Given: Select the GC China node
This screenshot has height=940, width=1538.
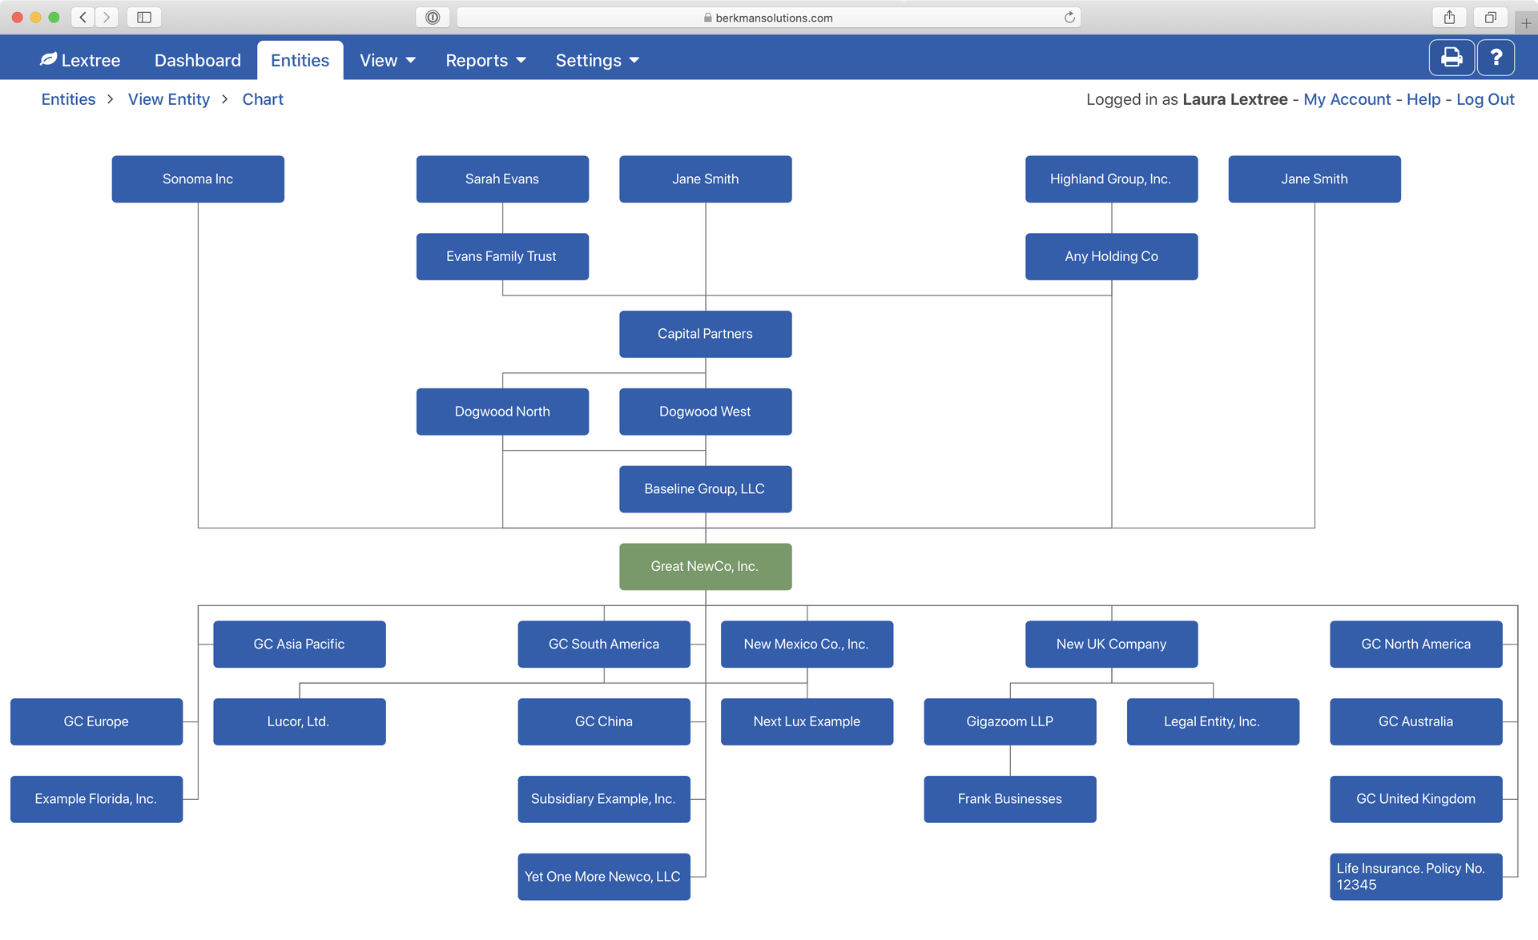Looking at the screenshot, I should pyautogui.click(x=603, y=721).
